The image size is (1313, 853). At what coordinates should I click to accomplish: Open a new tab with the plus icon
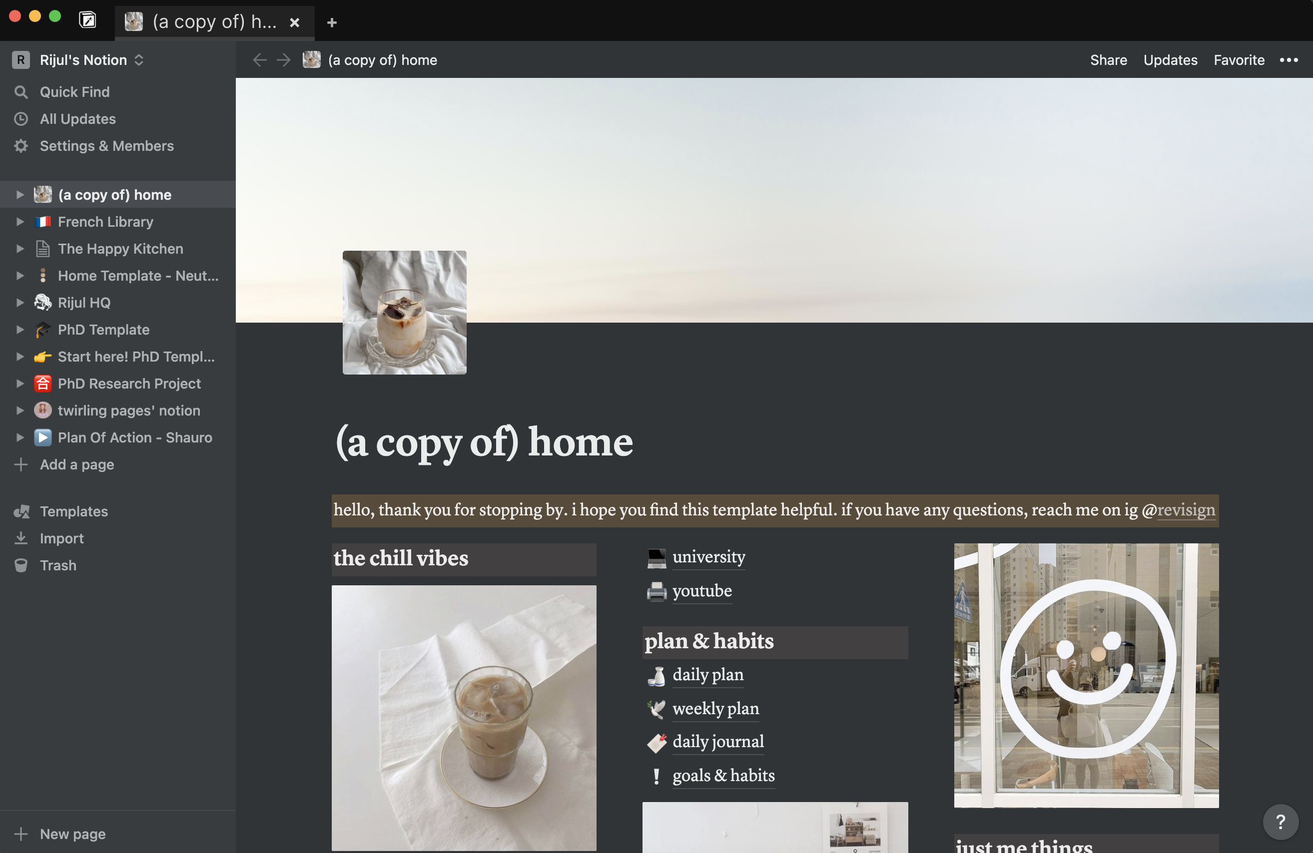coord(332,22)
